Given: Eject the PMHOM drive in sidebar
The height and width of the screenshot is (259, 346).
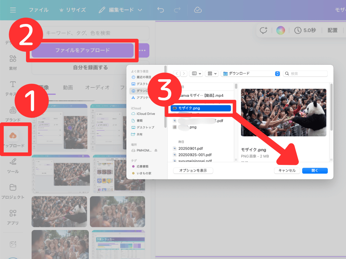Looking at the screenshot, I should [x=156, y=150].
